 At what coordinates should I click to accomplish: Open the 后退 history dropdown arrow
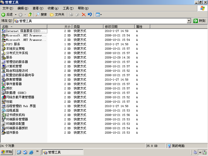coord(16,15)
